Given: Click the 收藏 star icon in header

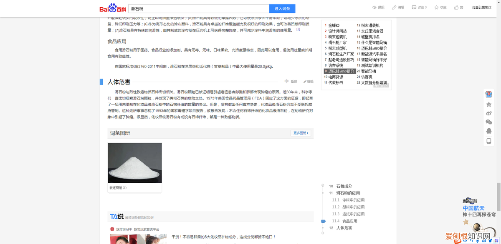Looking at the screenshot, I should pos(437,7).
